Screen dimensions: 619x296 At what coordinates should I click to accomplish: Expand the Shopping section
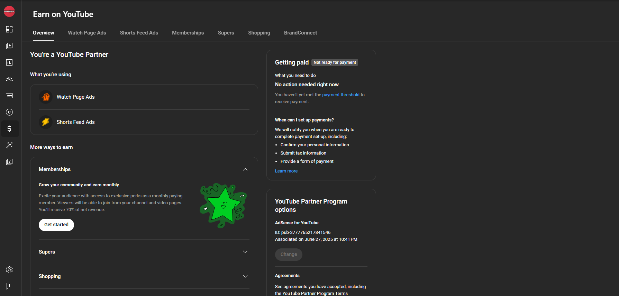click(245, 276)
